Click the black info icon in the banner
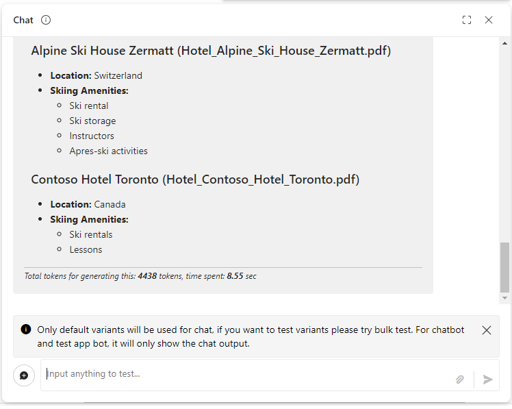The height and width of the screenshot is (409, 512). (x=26, y=330)
